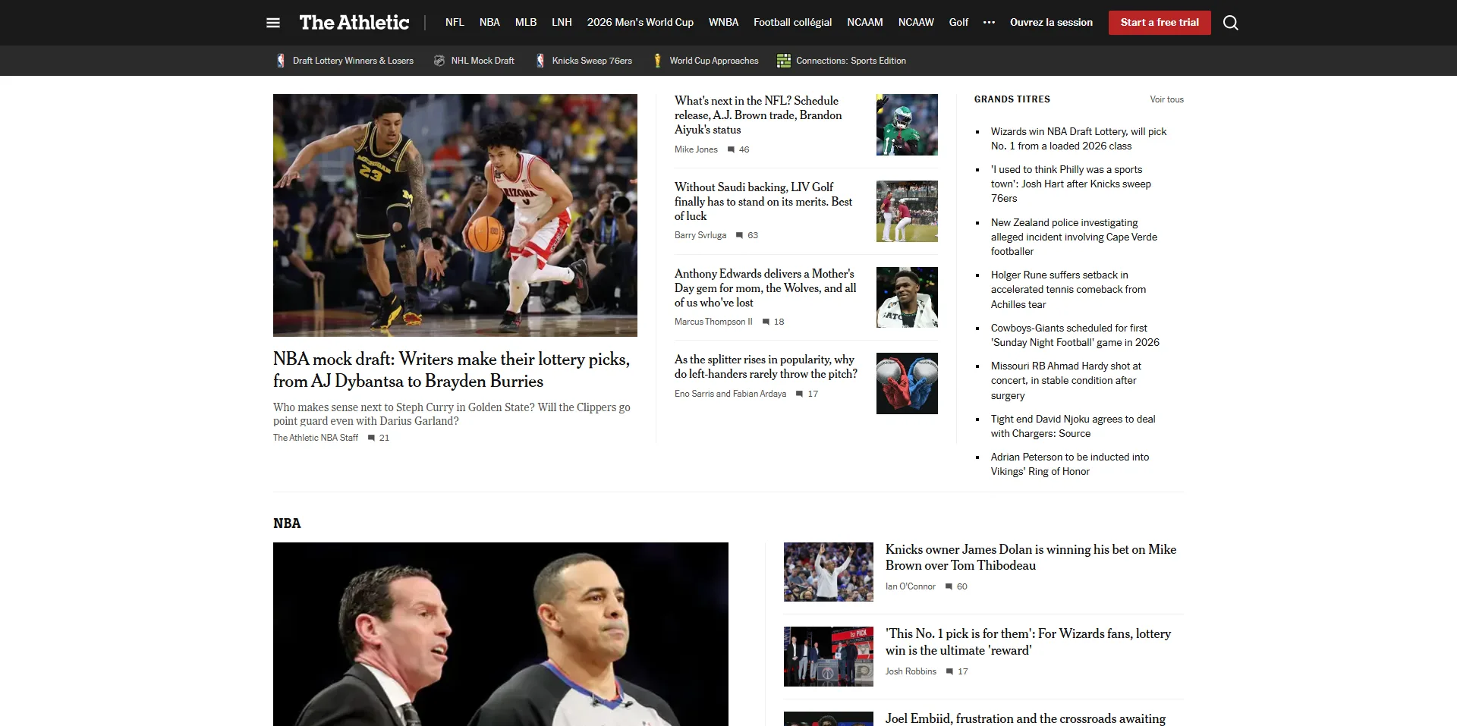The height and width of the screenshot is (726, 1457).
Task: Click the comment icon by Josh Robbins byline
Action: pos(949,671)
